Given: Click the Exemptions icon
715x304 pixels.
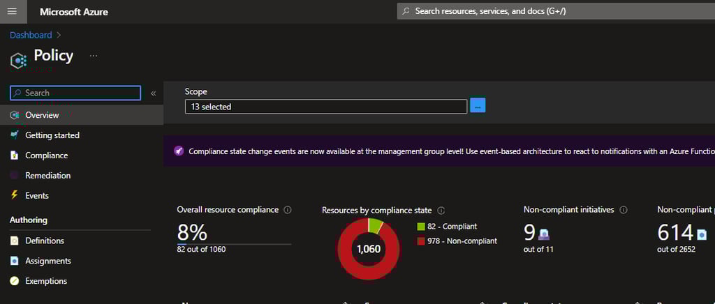Looking at the screenshot, I should click(x=15, y=281).
